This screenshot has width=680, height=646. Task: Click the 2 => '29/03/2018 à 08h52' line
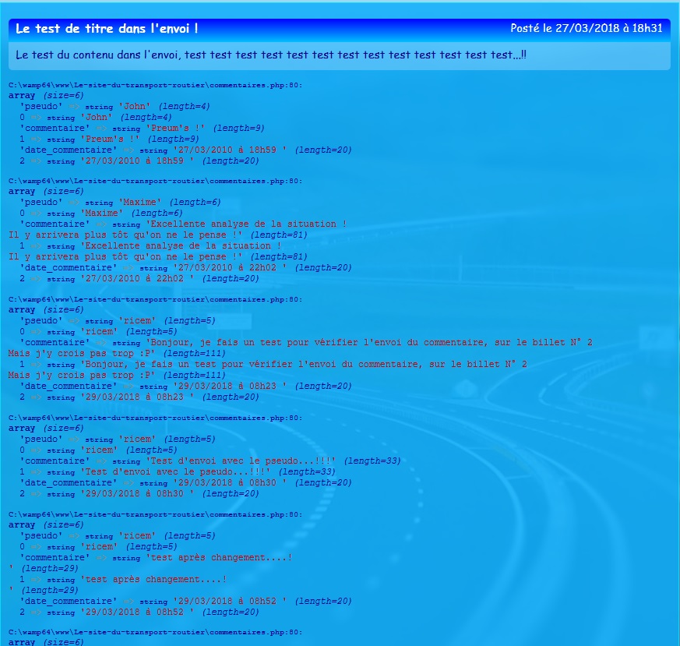pos(139,612)
